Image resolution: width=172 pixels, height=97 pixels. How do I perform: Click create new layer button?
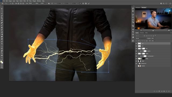tap(167, 91)
